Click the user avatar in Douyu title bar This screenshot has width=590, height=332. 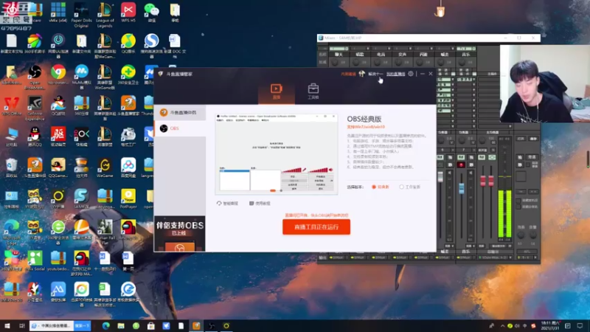[x=361, y=73]
